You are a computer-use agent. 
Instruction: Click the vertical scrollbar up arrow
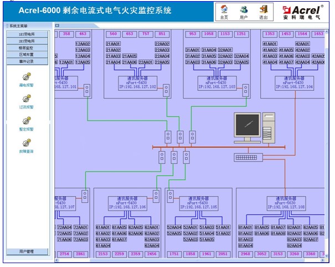coord(327,32)
